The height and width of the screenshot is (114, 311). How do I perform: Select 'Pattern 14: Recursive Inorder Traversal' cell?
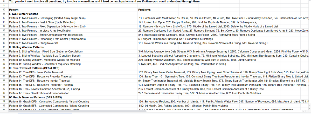coord(73,81)
